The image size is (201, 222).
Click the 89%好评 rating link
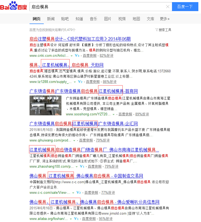(142, 114)
